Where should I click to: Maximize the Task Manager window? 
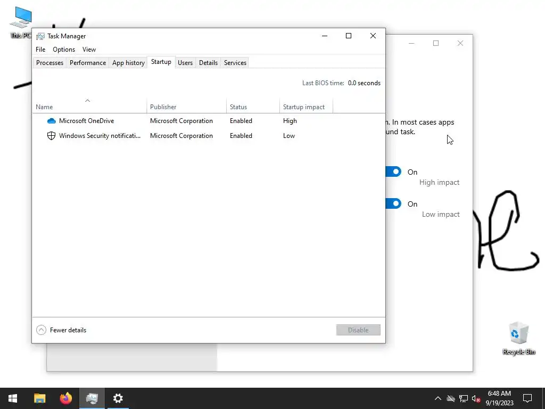(349, 36)
